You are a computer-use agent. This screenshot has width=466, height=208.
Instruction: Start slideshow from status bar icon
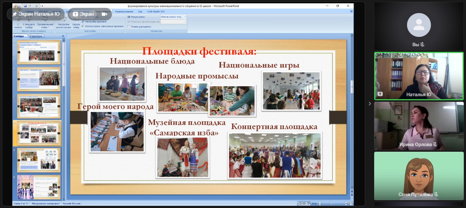pos(308,203)
